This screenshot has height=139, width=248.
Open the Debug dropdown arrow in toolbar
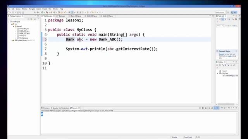pos(40,12)
